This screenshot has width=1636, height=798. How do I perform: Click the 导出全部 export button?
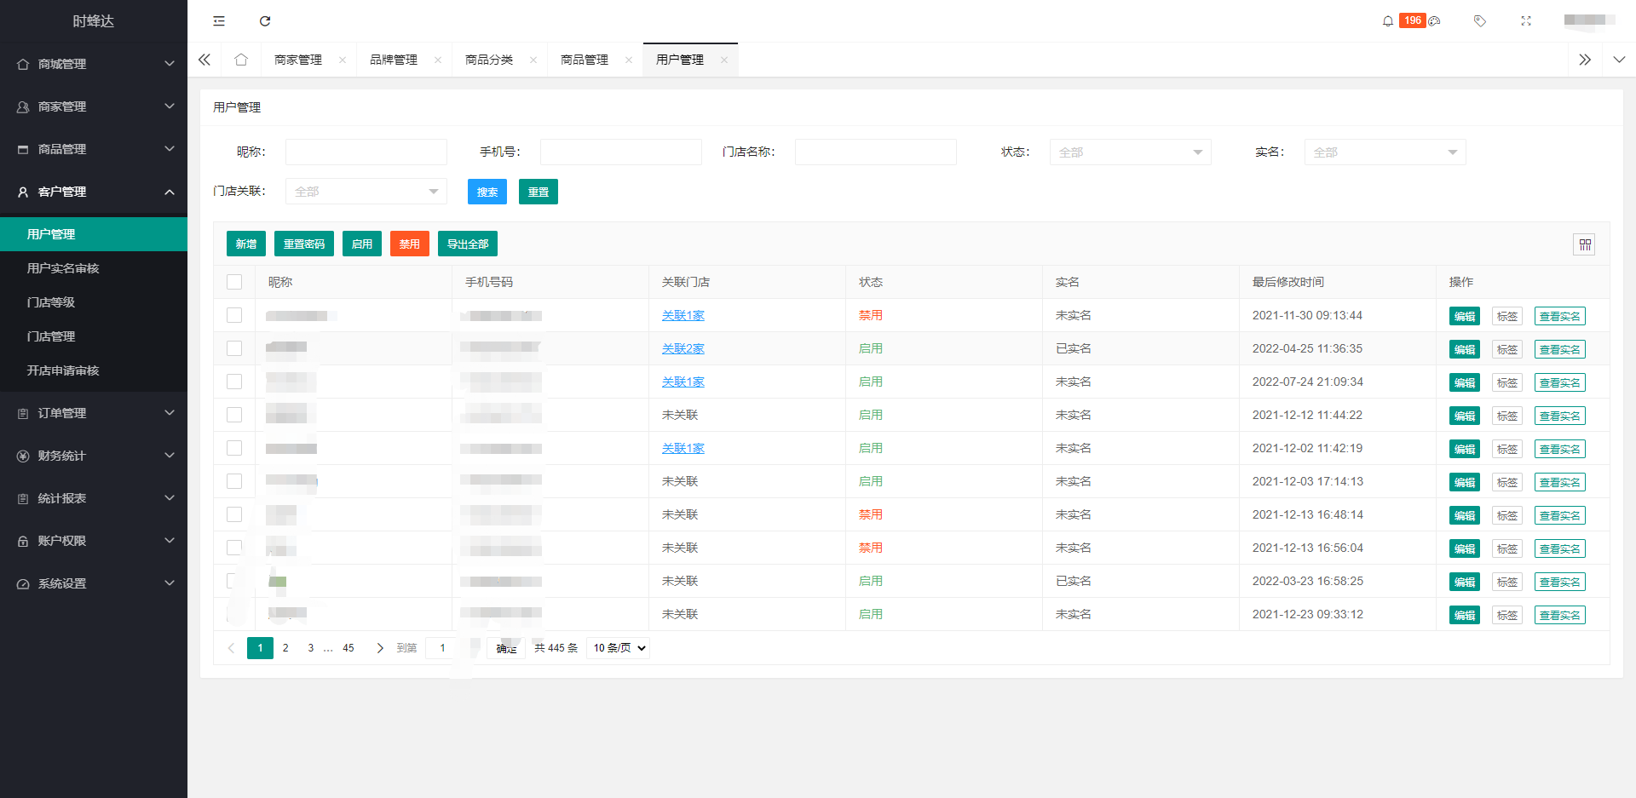click(x=468, y=244)
